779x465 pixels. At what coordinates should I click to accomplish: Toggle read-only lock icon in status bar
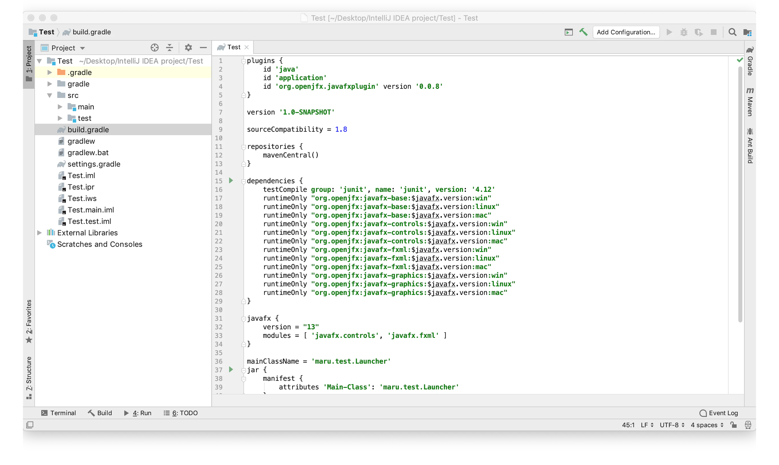[x=733, y=425]
